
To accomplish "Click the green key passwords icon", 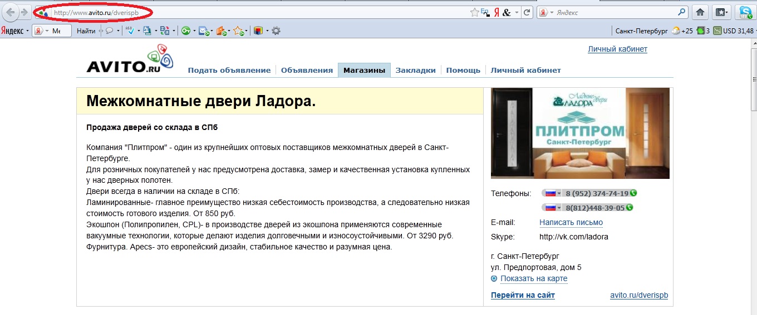I will (x=186, y=31).
